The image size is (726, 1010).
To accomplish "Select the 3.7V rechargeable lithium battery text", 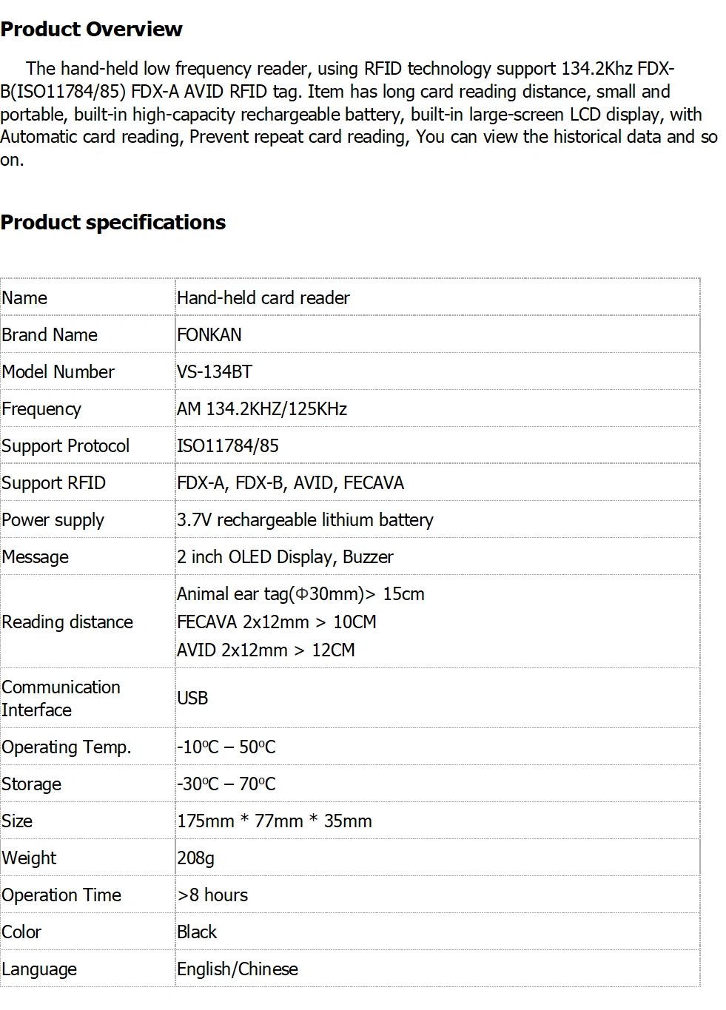I will pyautogui.click(x=305, y=520).
